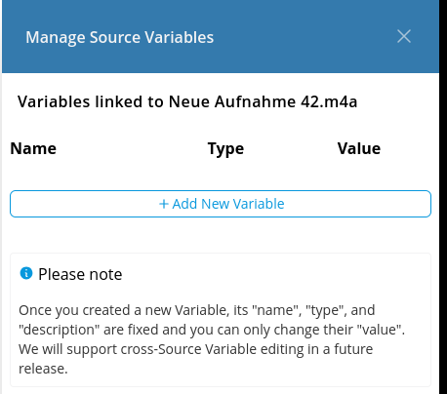The height and width of the screenshot is (394, 447).
Task: Click the Manage Source Variables title
Action: point(120,37)
